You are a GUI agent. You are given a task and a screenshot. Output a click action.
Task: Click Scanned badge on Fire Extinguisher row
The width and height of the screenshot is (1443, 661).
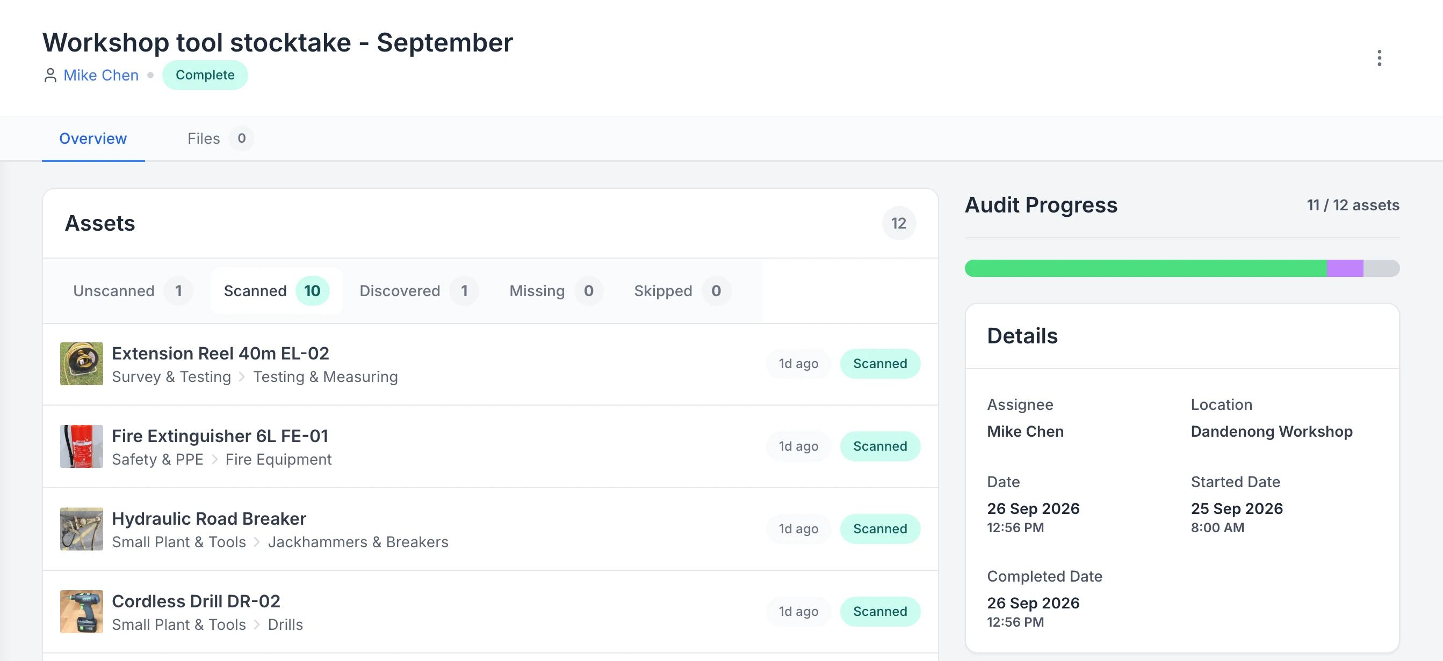(880, 446)
